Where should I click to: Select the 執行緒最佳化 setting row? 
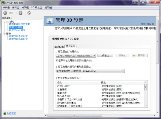pos(100,96)
